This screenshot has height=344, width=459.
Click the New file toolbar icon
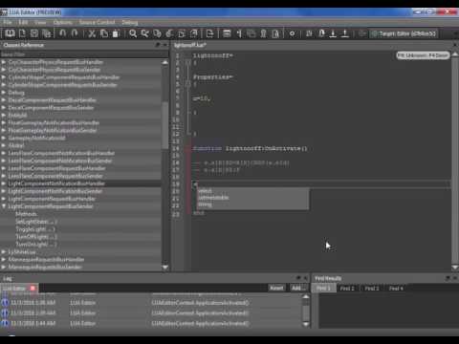tap(22, 33)
